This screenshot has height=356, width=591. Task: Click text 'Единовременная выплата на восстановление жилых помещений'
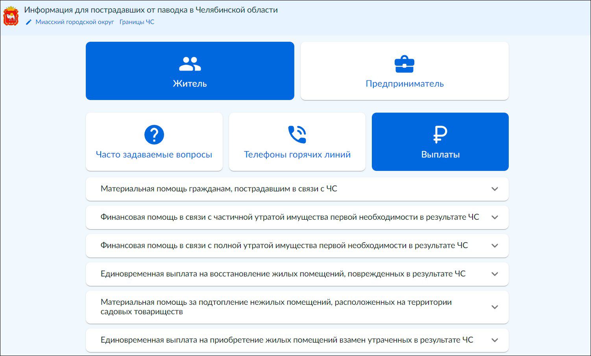[x=283, y=274]
